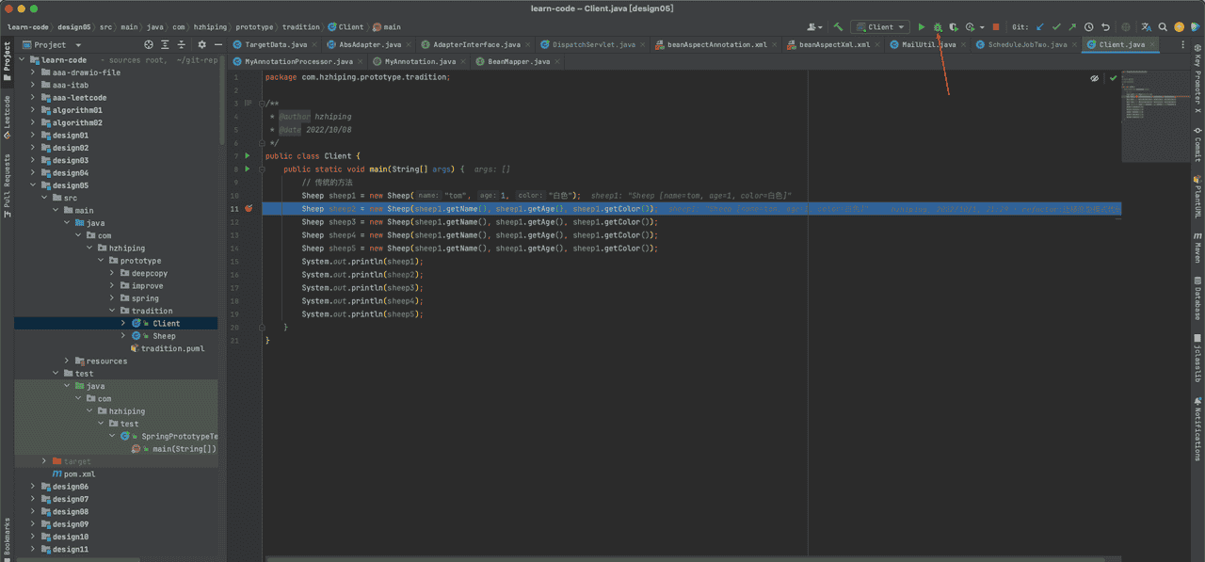Close the TargetData.java tab
Screen dimensions: 1205x562
pyautogui.click(x=315, y=44)
